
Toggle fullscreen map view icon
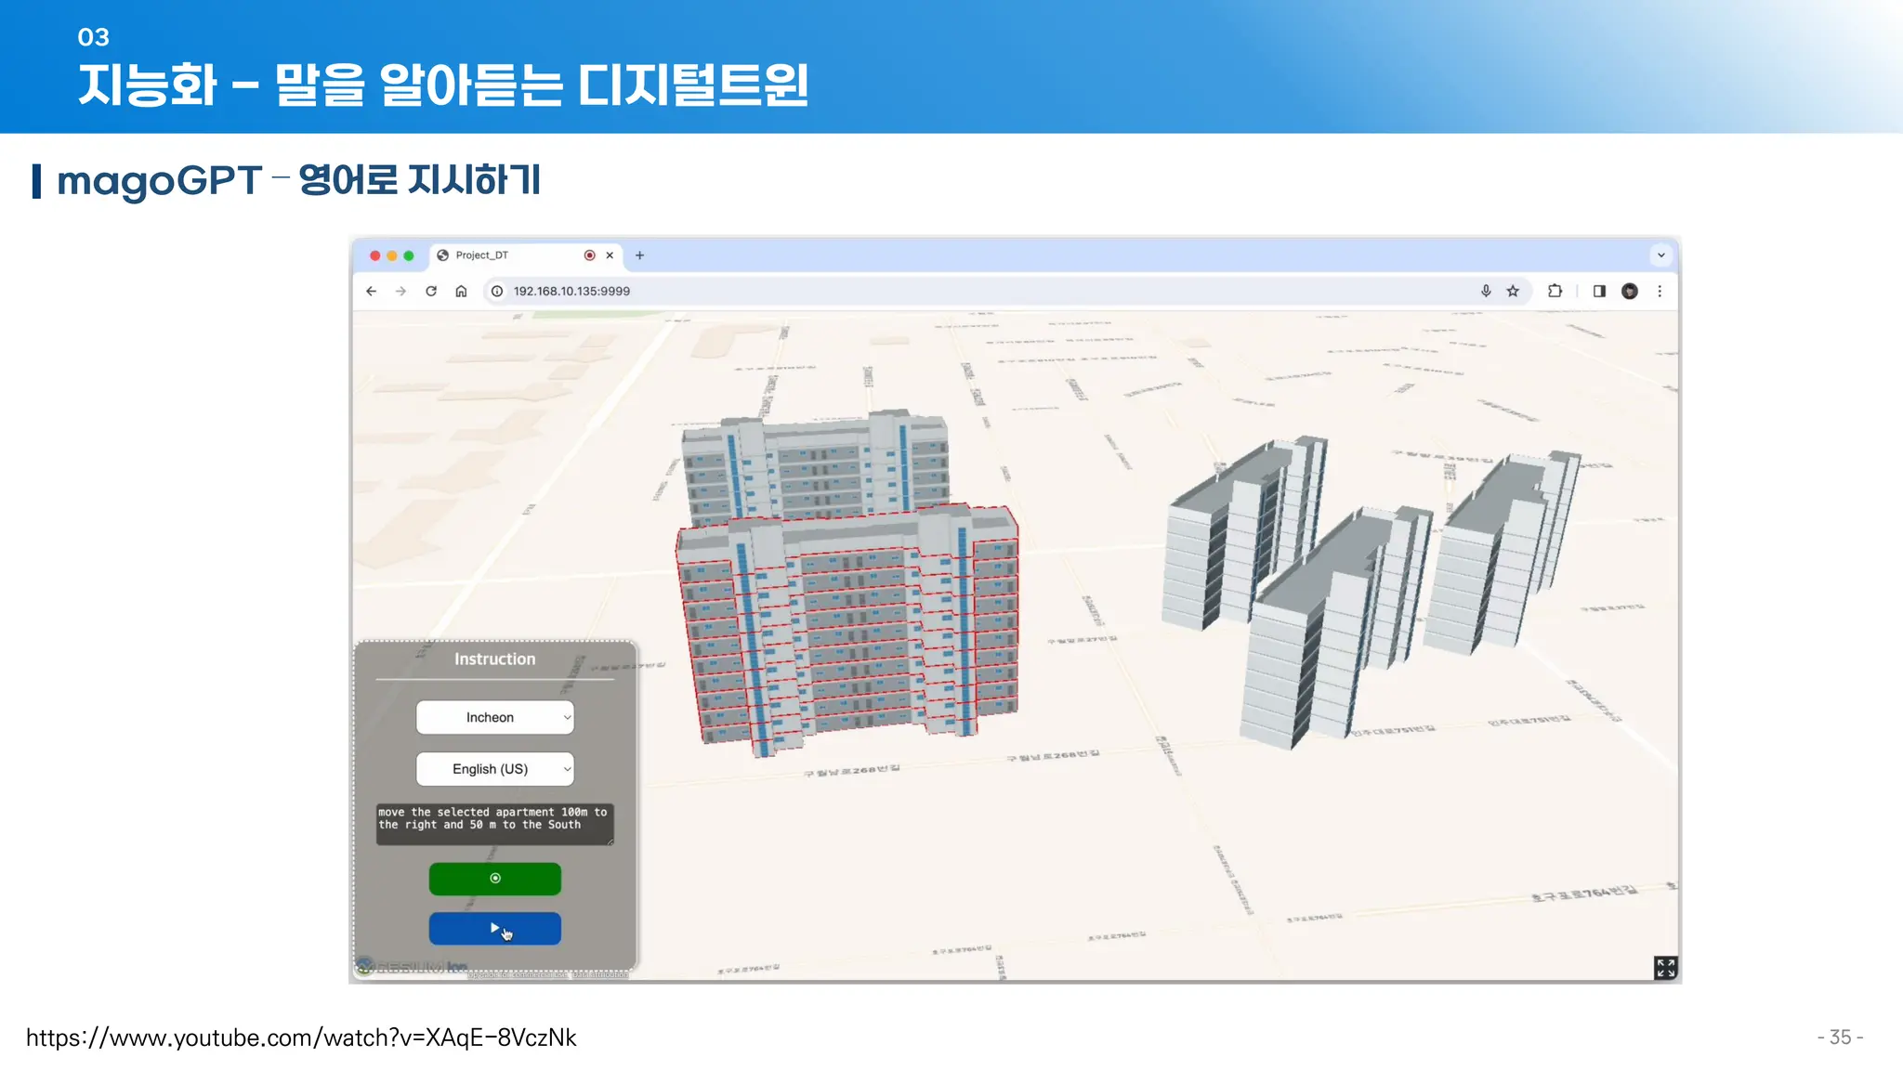tap(1665, 968)
